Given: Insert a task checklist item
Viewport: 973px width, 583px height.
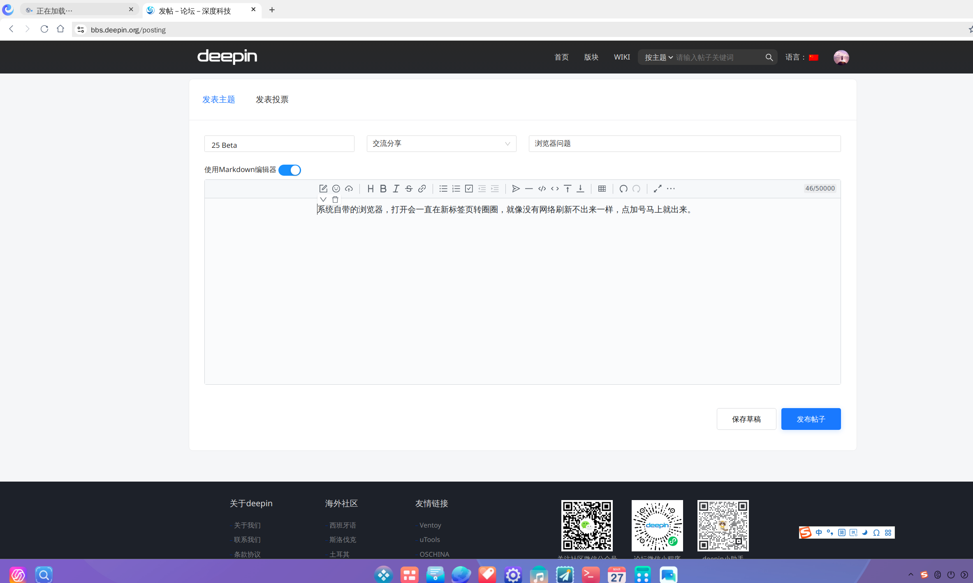Looking at the screenshot, I should [x=469, y=188].
